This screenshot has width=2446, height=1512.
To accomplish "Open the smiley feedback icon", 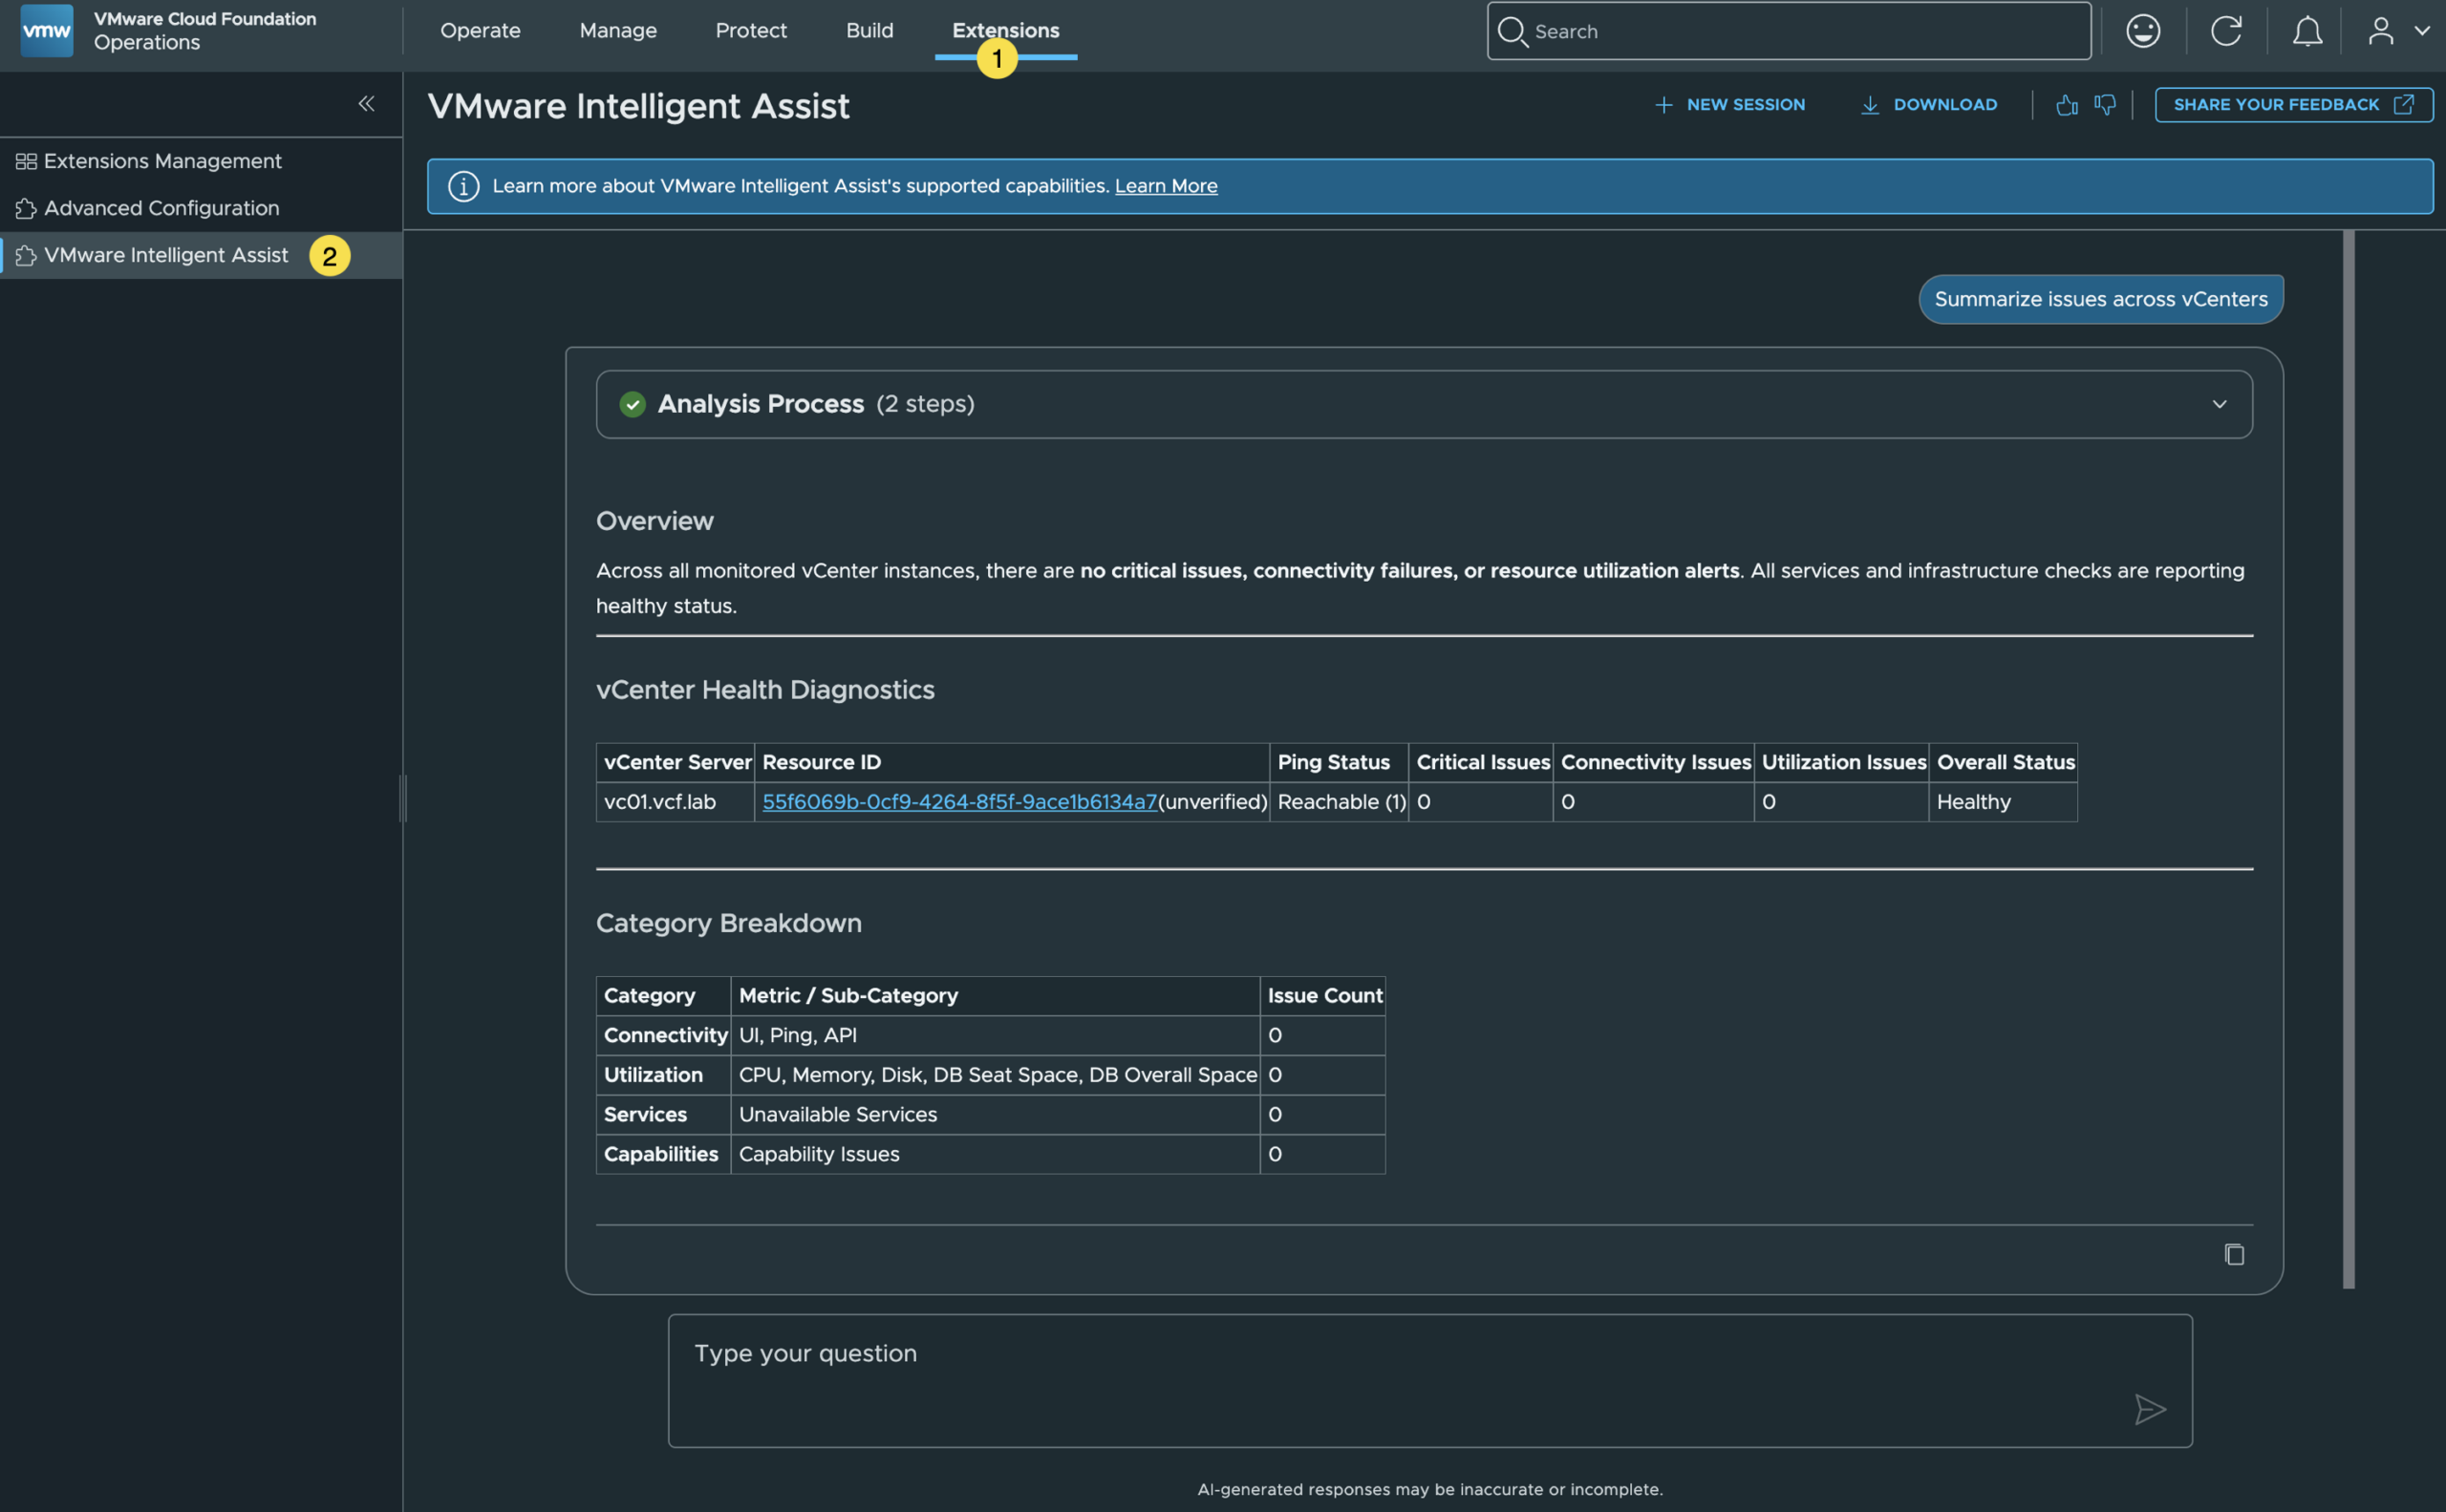I will click(x=2143, y=31).
